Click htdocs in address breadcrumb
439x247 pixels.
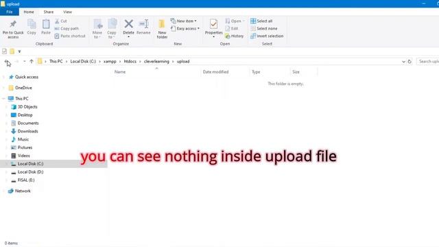[x=130, y=61]
